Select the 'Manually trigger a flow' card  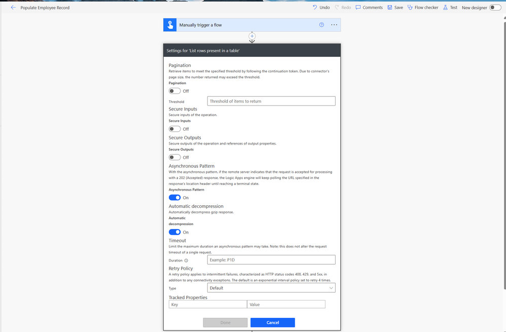[x=251, y=25]
